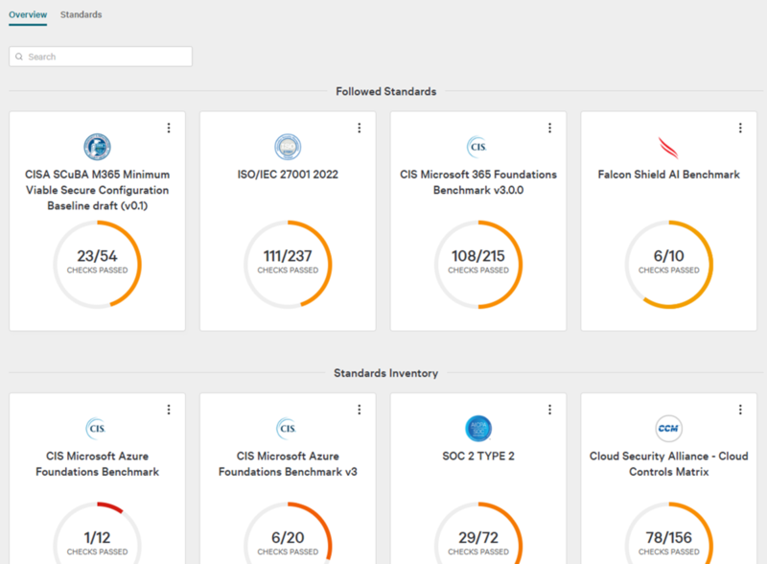Image resolution: width=767 pixels, height=564 pixels.
Task: Click the CIS logo on Azure Foundations Benchmark v3 card
Action: (x=287, y=429)
